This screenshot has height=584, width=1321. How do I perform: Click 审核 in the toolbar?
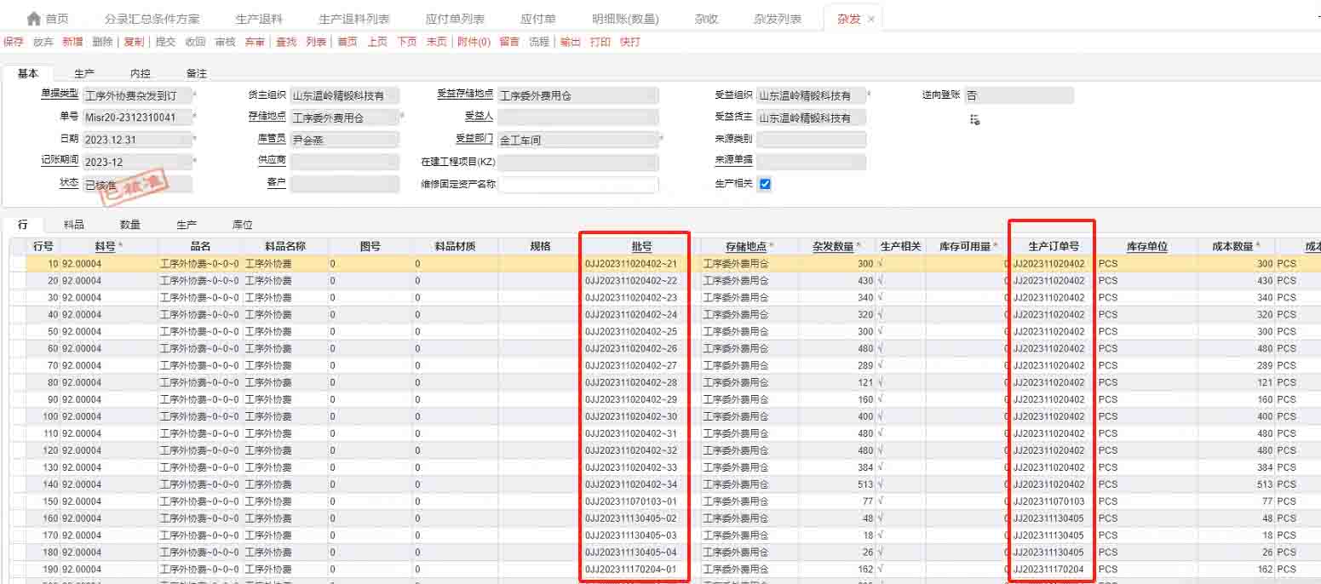coord(225,42)
